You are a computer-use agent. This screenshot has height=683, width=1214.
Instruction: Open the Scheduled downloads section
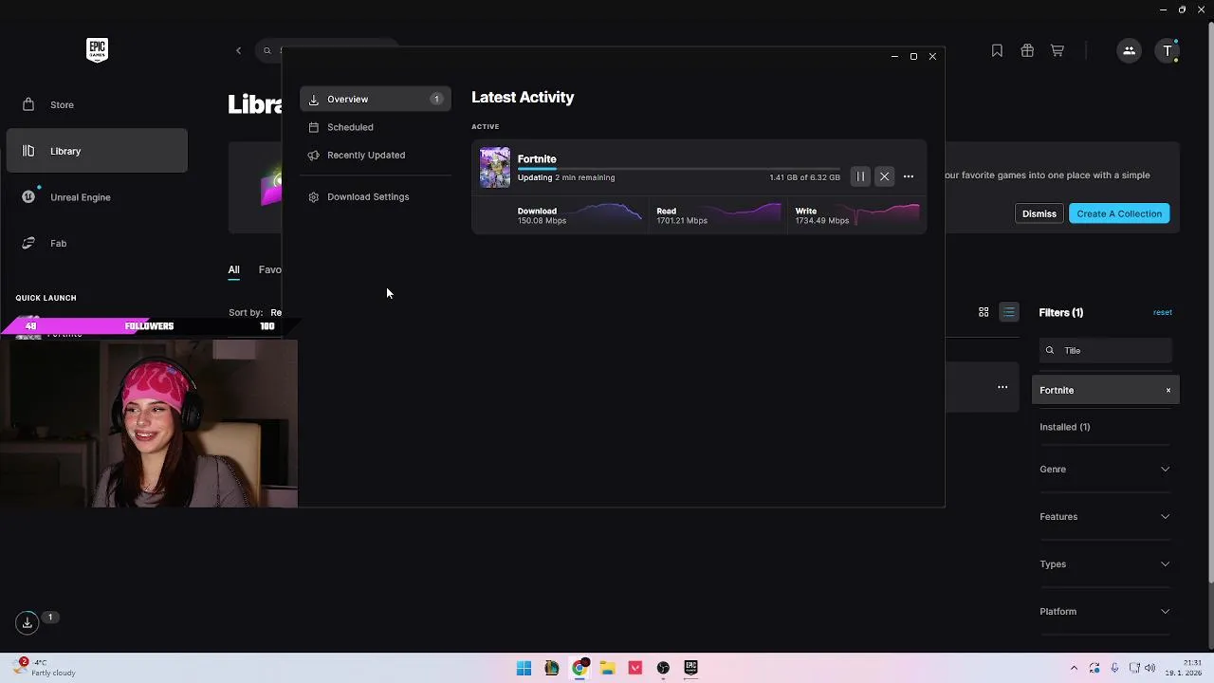[350, 127]
